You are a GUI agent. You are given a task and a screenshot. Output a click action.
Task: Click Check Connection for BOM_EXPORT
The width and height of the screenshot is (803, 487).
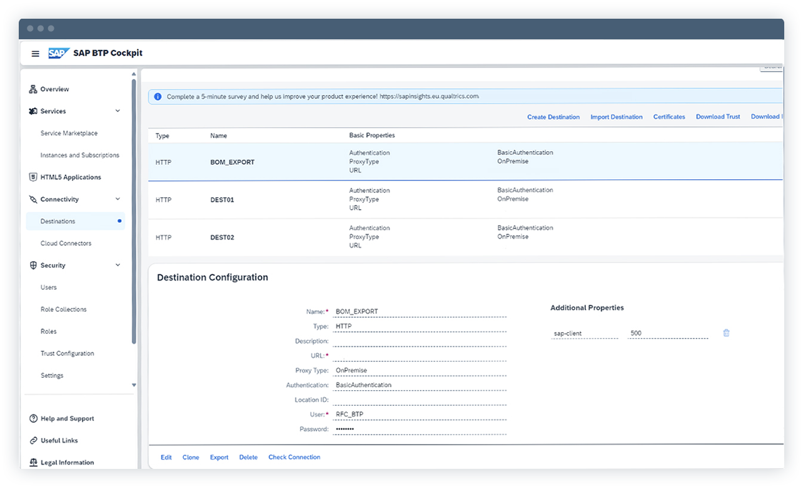294,457
